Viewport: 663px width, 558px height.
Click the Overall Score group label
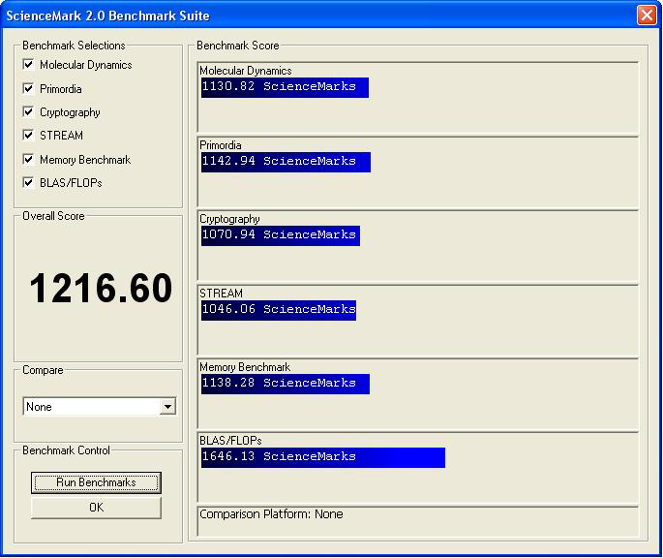(x=53, y=216)
